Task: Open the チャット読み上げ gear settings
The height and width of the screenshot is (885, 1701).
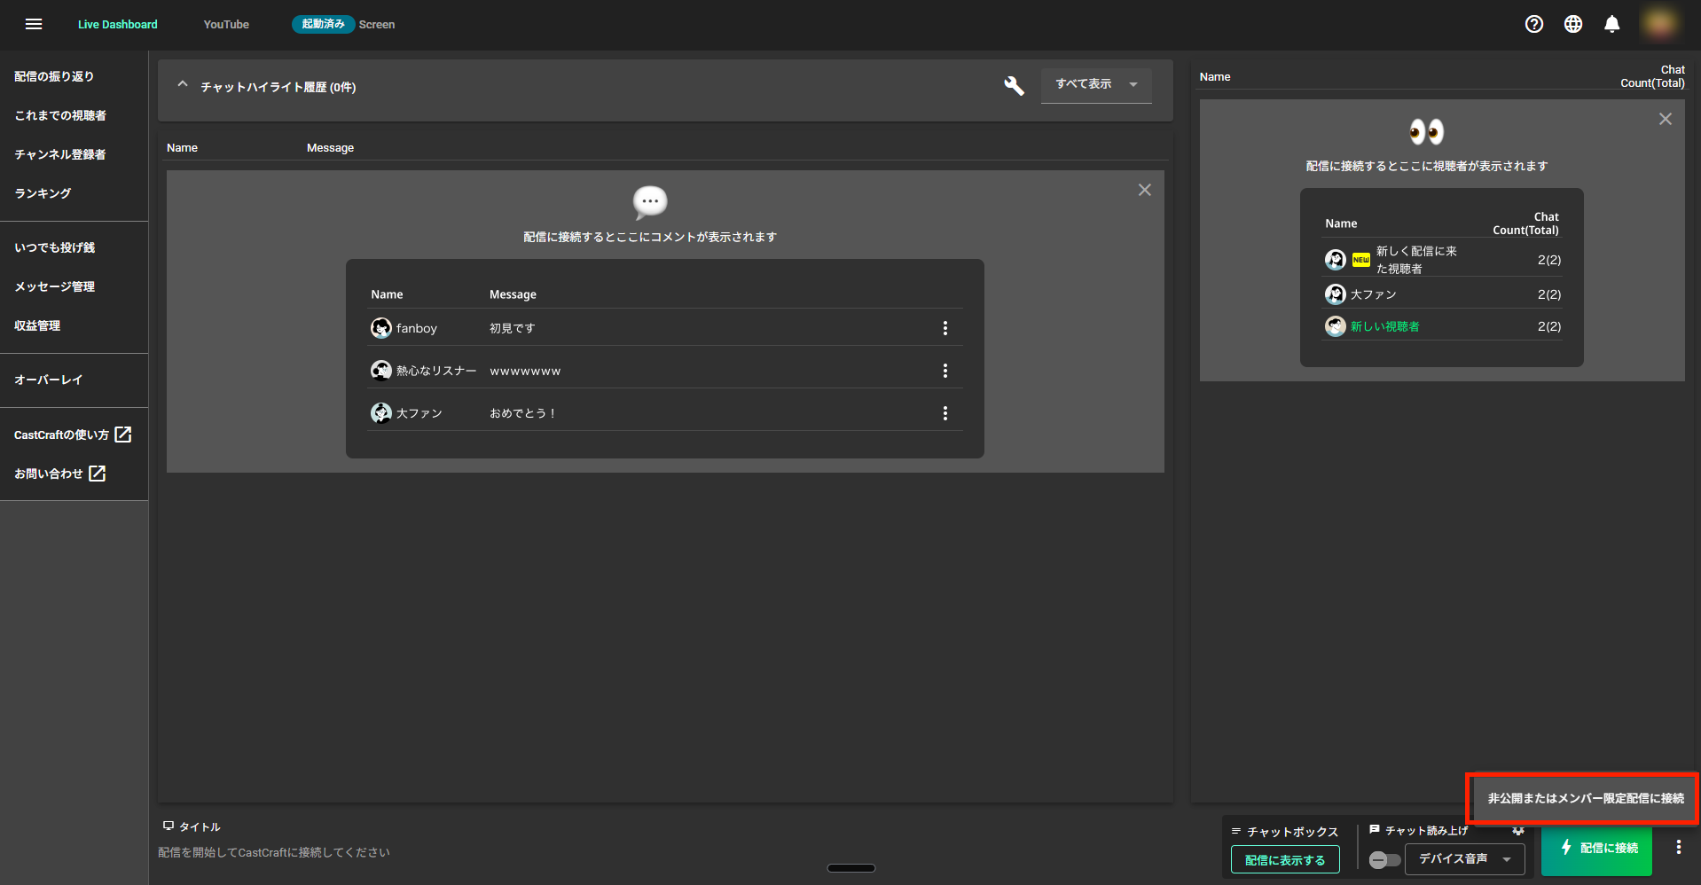Action: [1518, 831]
